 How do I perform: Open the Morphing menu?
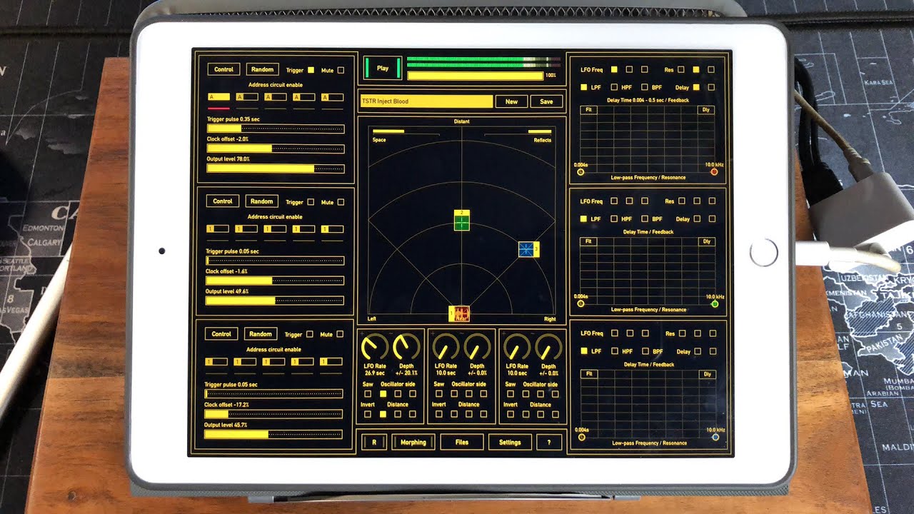coord(413,443)
